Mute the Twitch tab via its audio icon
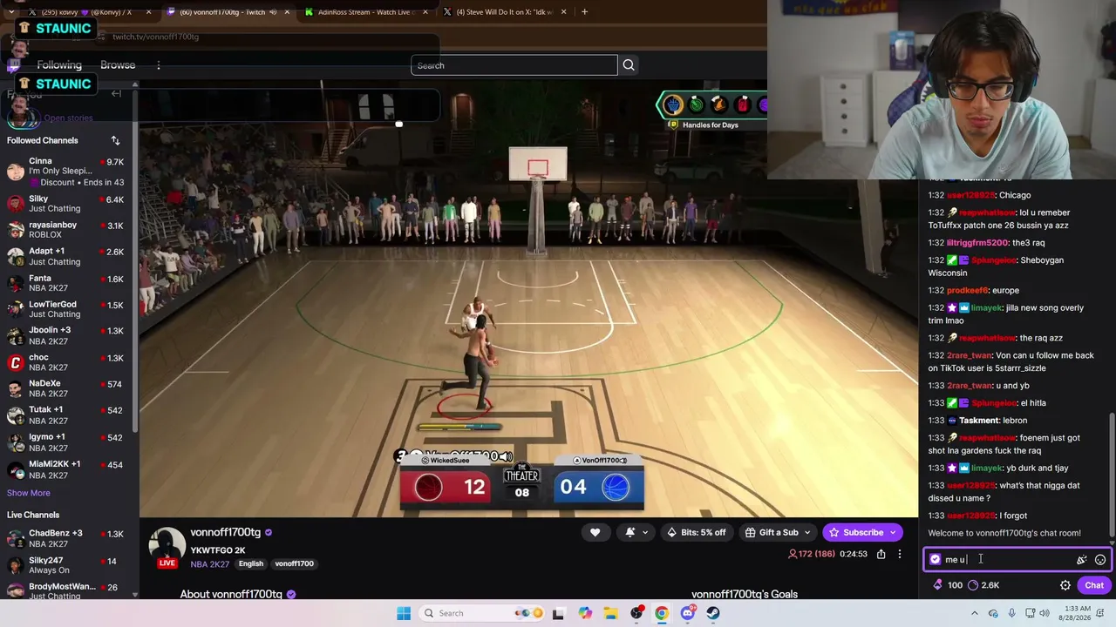Viewport: 1116px width, 627px height. 273,12
